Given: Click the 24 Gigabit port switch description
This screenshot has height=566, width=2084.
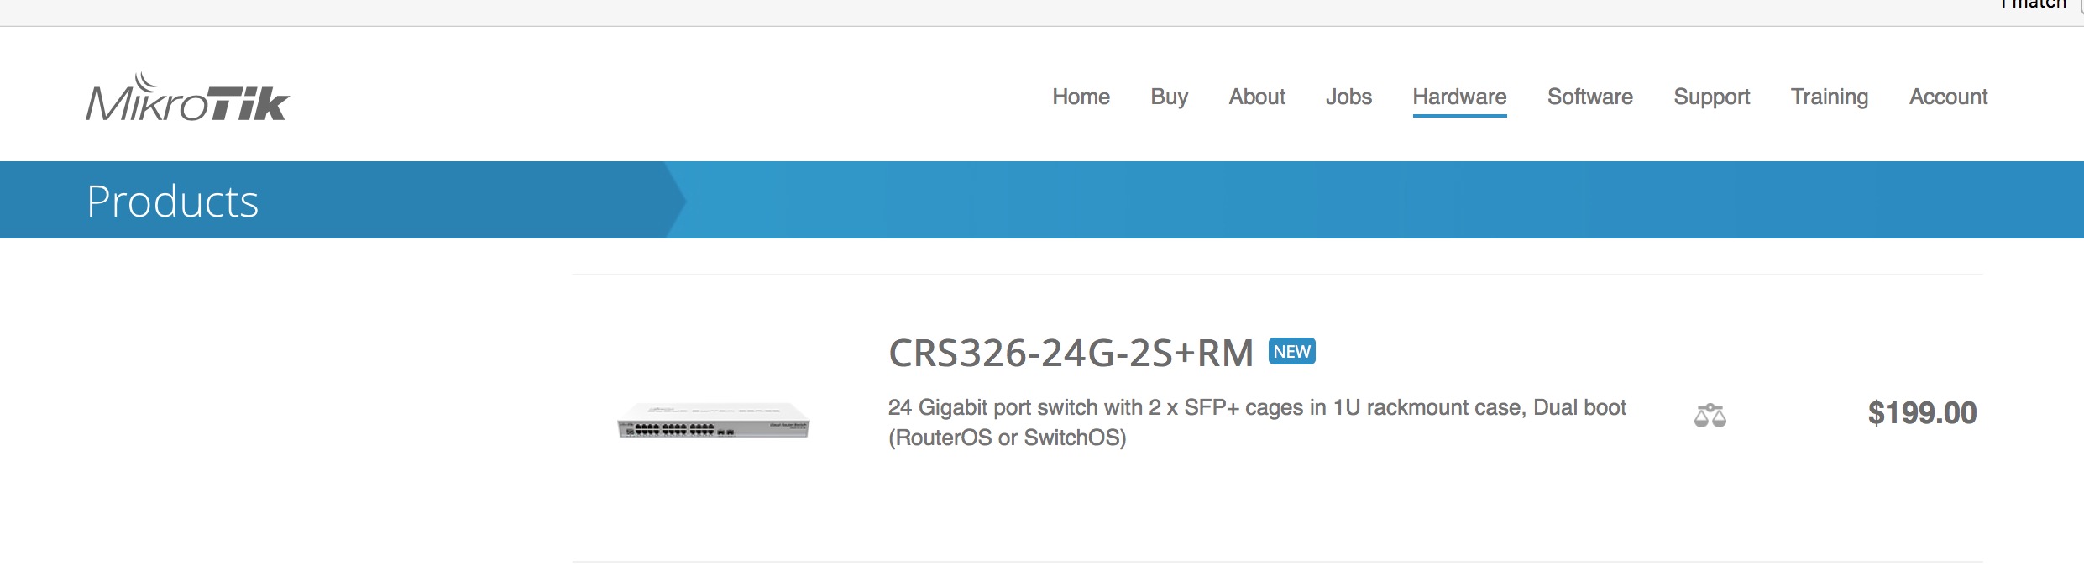Looking at the screenshot, I should point(1256,422).
